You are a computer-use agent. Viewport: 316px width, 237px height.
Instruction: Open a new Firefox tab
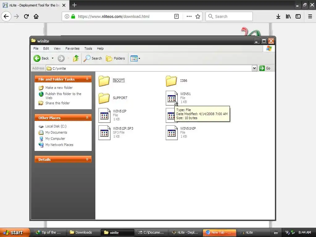74,5
